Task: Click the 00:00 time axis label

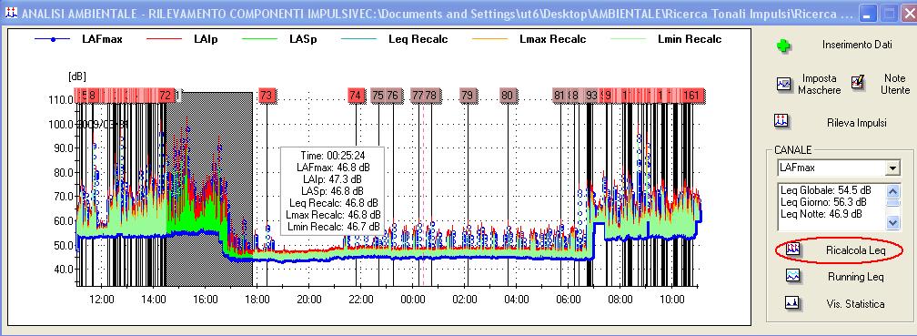Action: [413, 299]
